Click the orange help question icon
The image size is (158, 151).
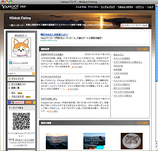click(33, 74)
